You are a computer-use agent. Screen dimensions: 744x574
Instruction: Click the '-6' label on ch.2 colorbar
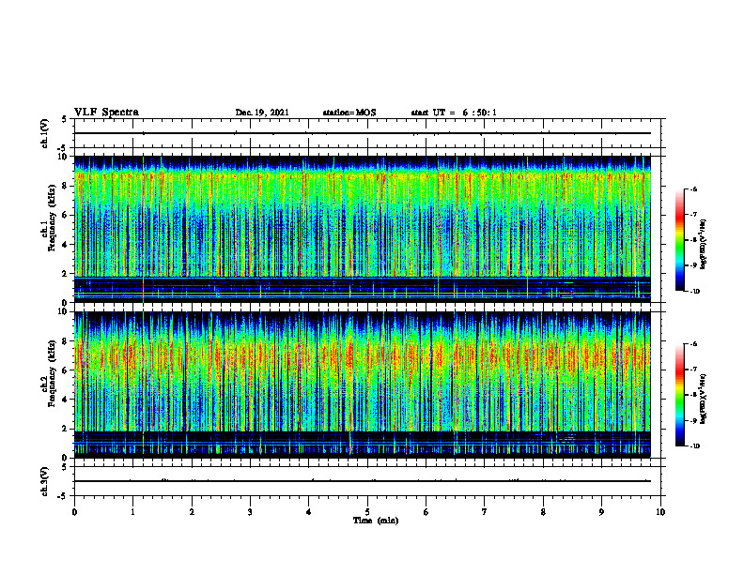[693, 344]
